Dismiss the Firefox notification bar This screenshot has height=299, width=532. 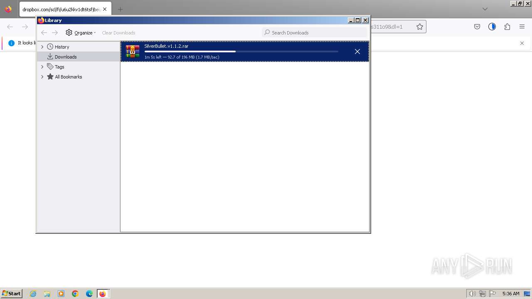[522, 43]
